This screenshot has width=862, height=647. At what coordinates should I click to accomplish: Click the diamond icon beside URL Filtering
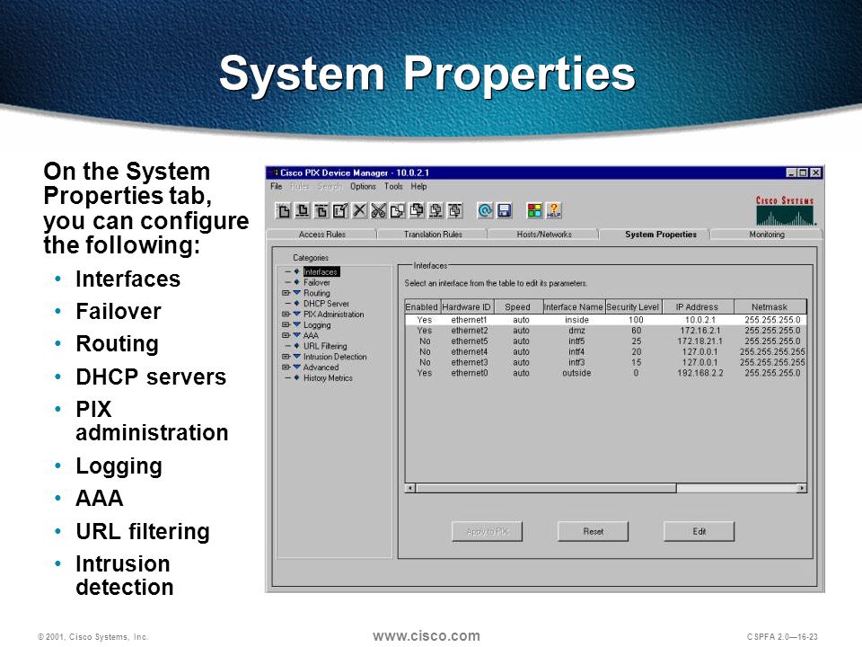[297, 346]
